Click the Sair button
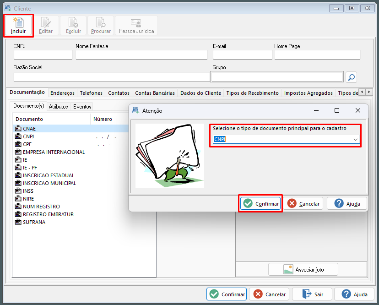The image size is (379, 305). coord(312,294)
